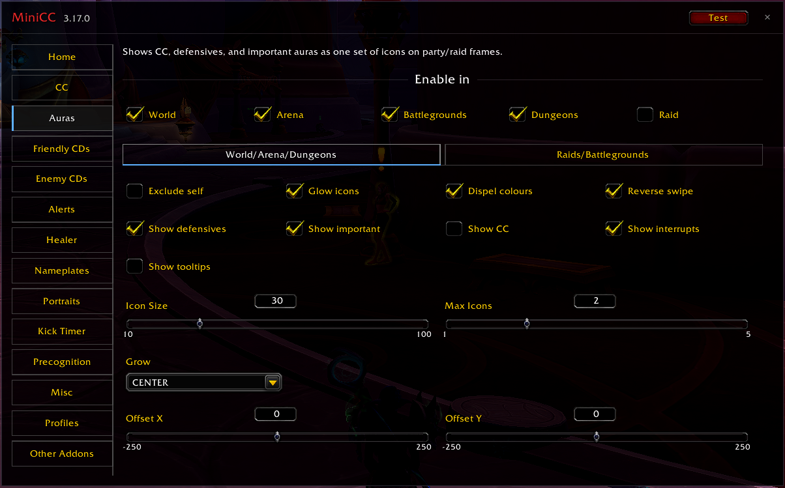Enable the Raid checkbox

645,115
